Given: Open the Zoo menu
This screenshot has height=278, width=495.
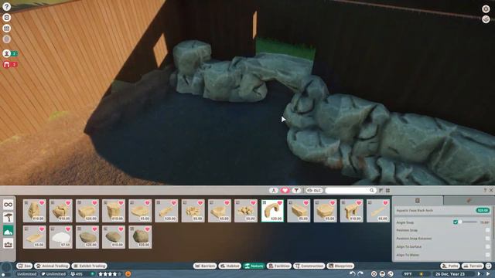Looking at the screenshot, I should [x=24, y=266].
